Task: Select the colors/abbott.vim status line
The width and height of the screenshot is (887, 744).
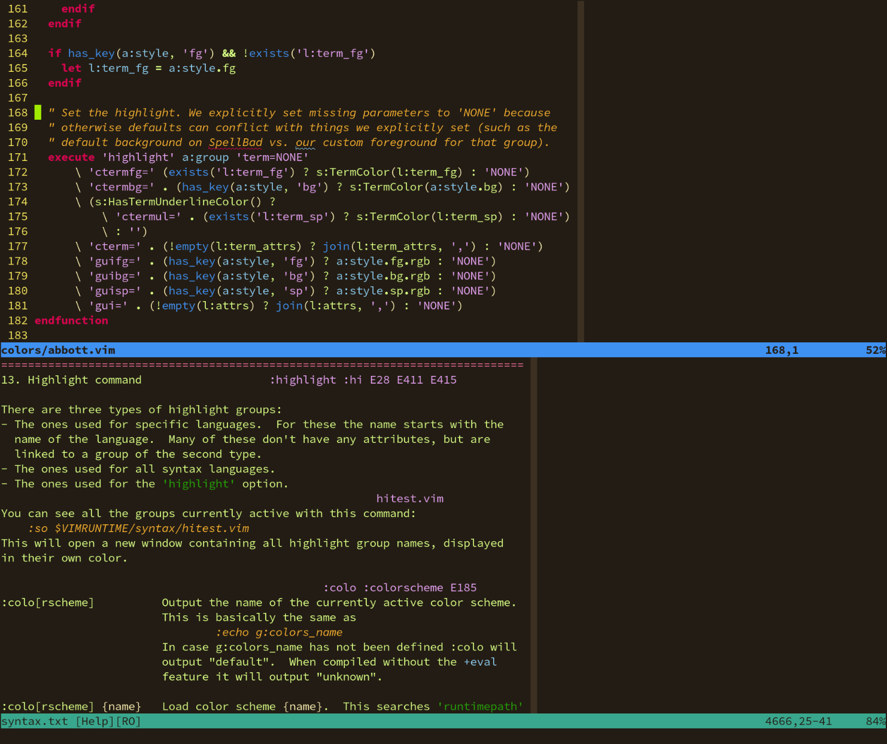Action: click(58, 350)
